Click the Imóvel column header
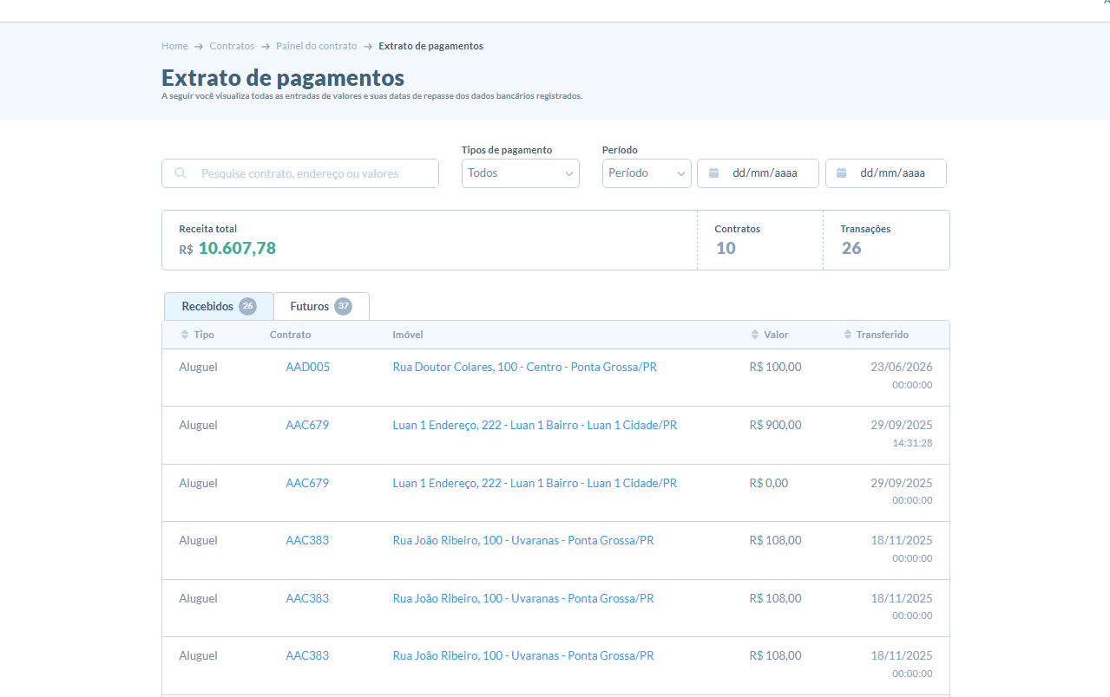This screenshot has height=697, width=1110. [x=408, y=335]
